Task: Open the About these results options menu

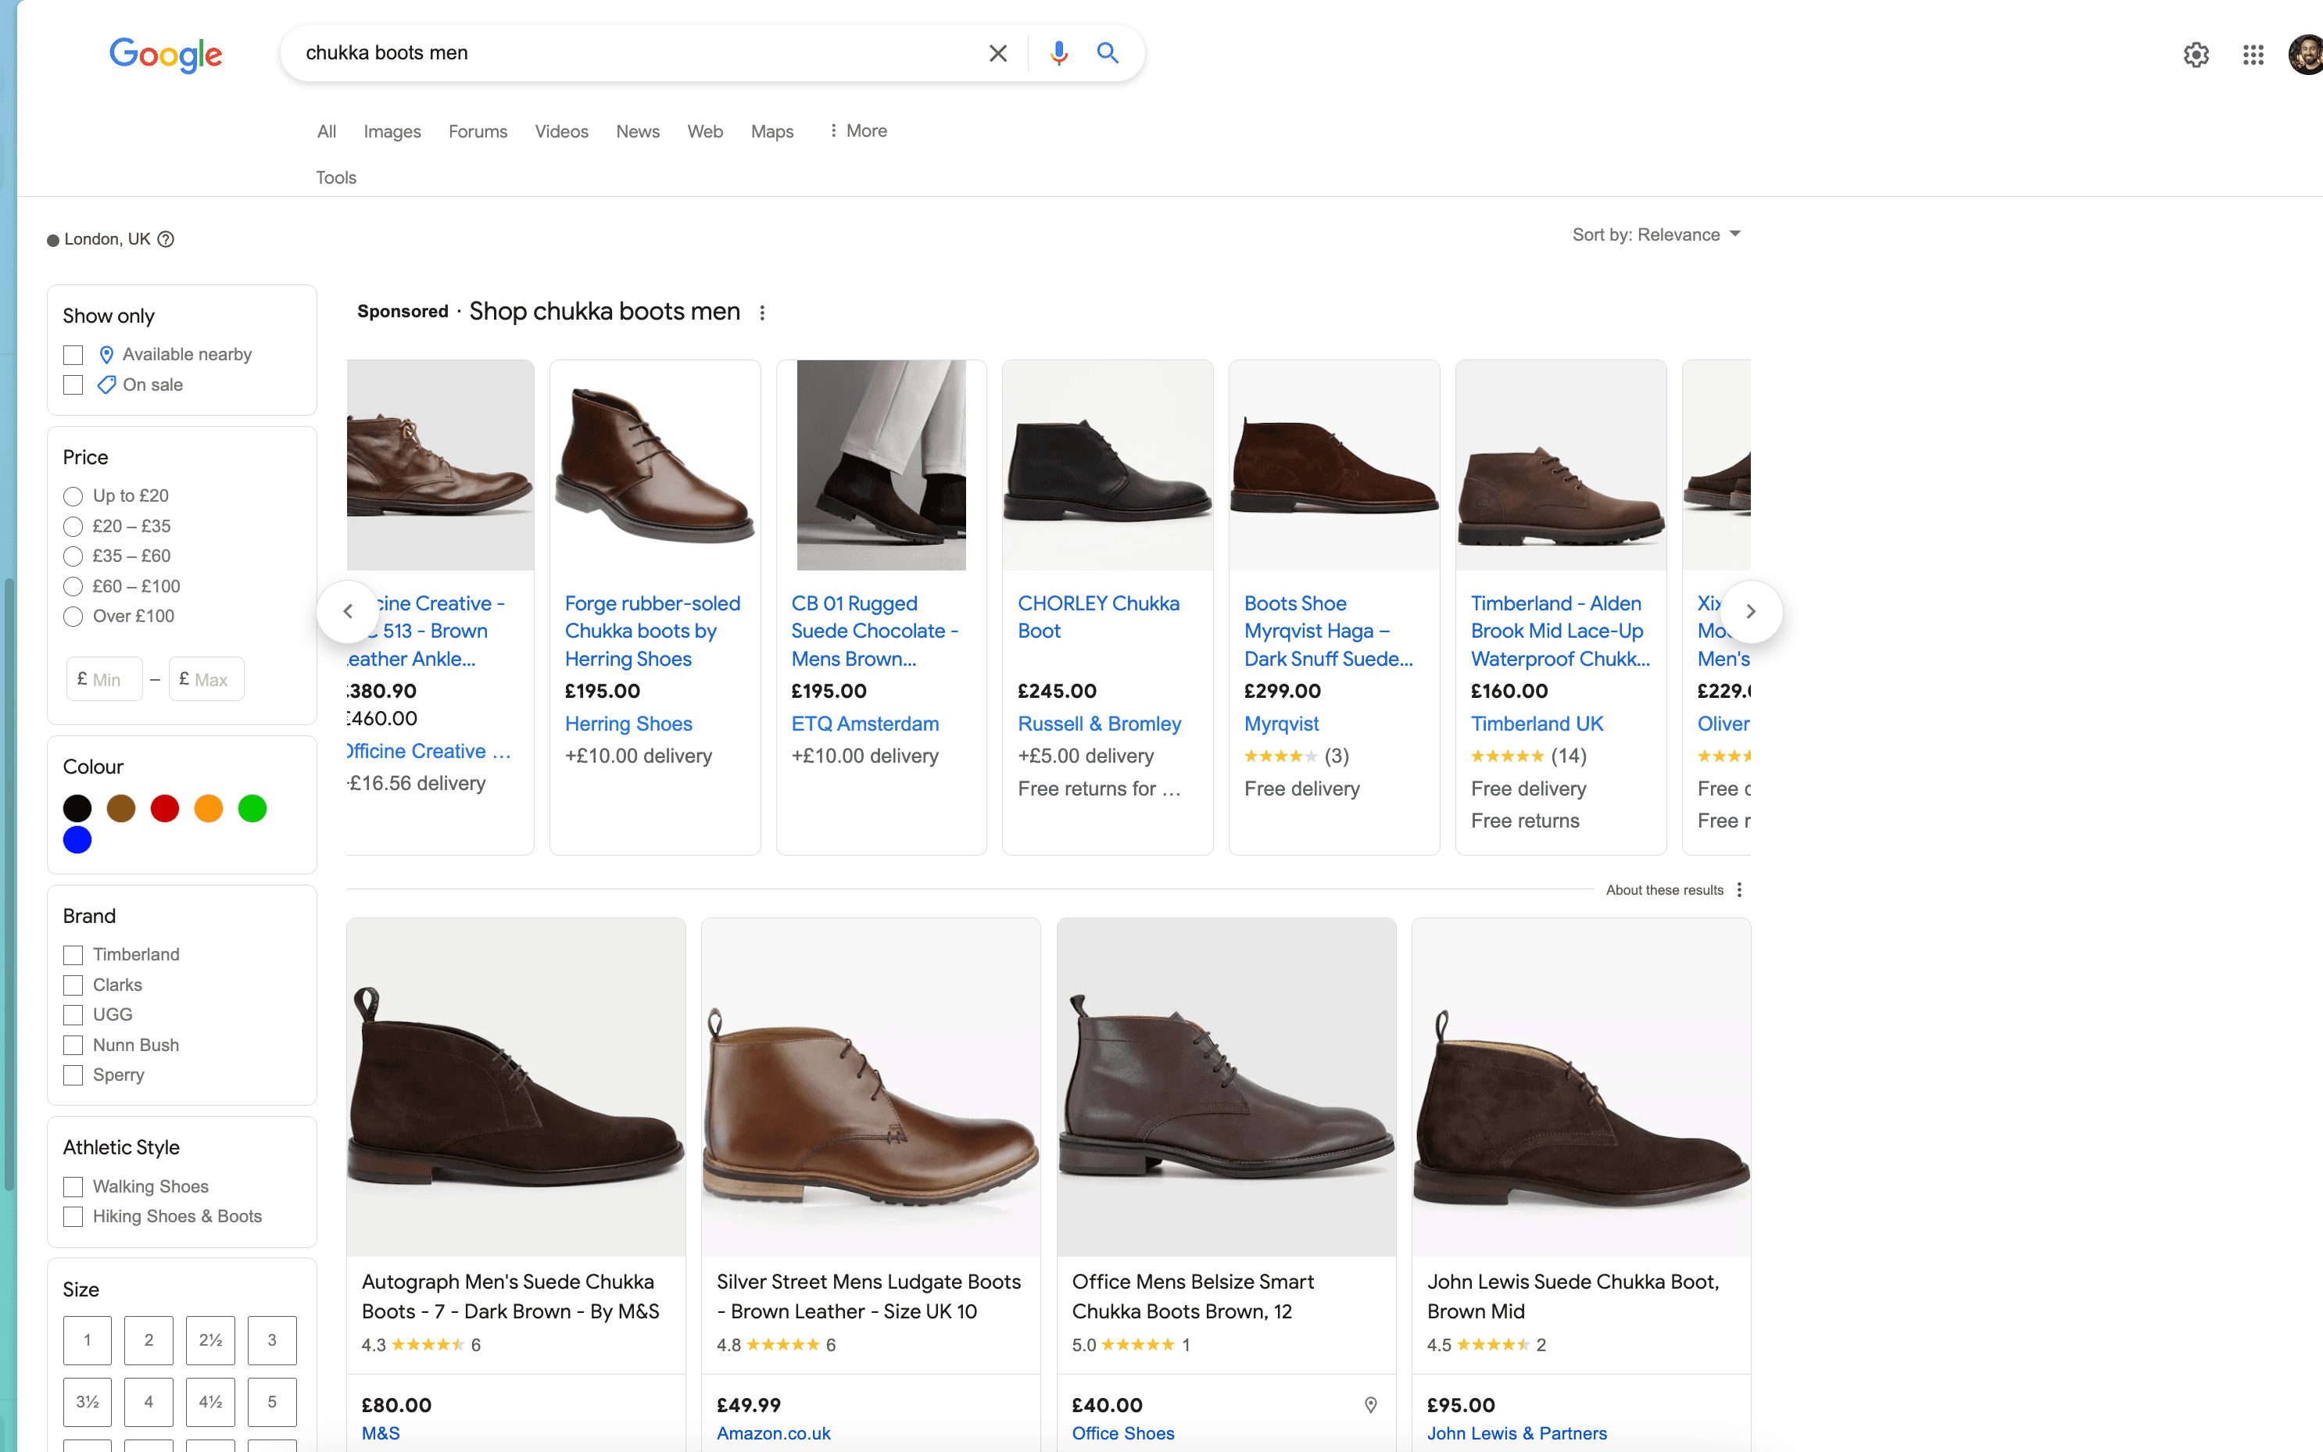Action: (x=1739, y=890)
